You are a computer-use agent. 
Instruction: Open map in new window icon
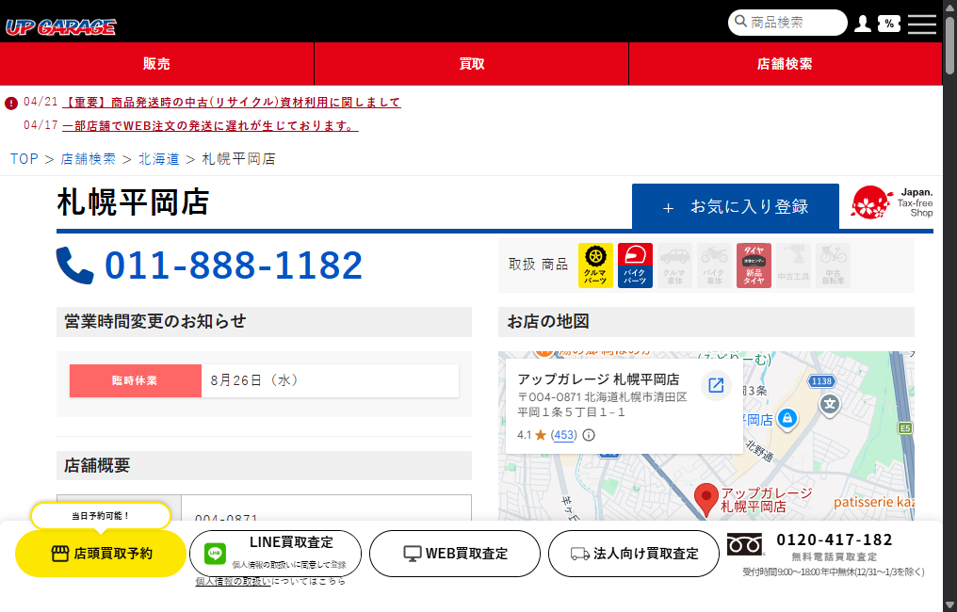click(x=716, y=385)
